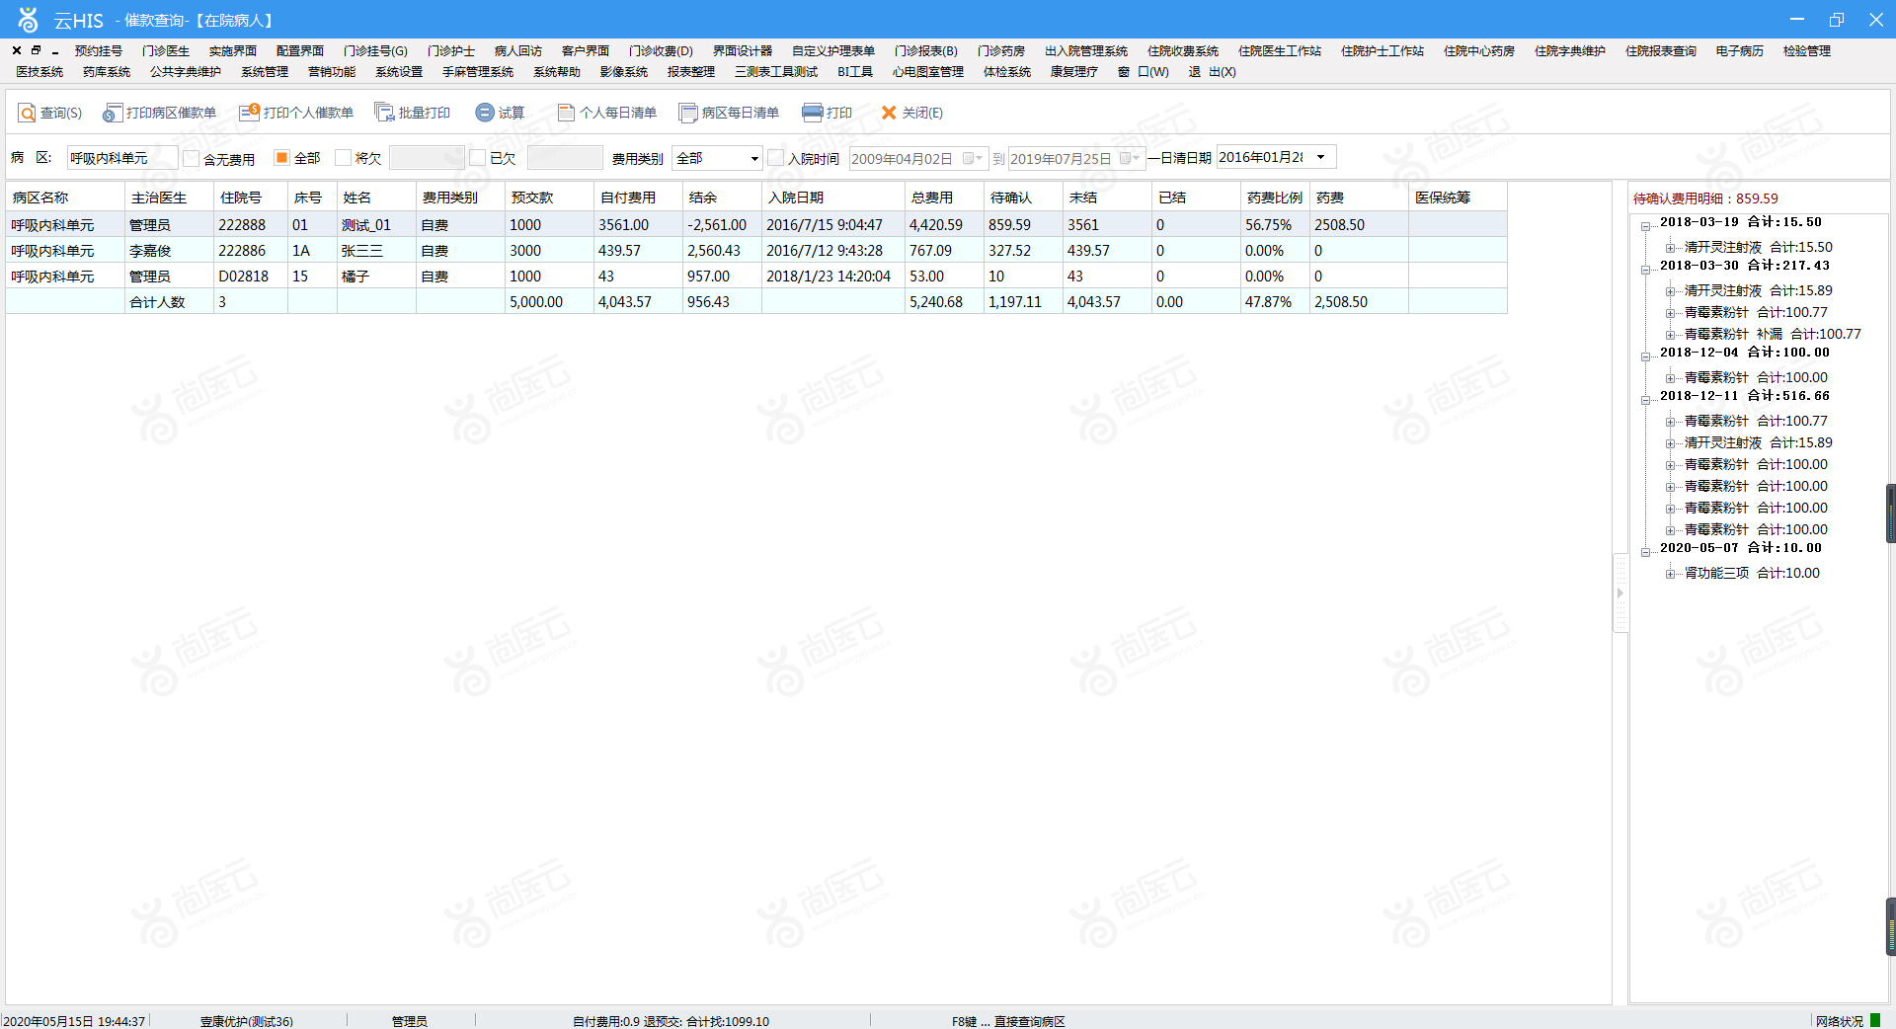Click doctor cell 李嘉俊
This screenshot has height=1029, width=1896.
[x=169, y=251]
